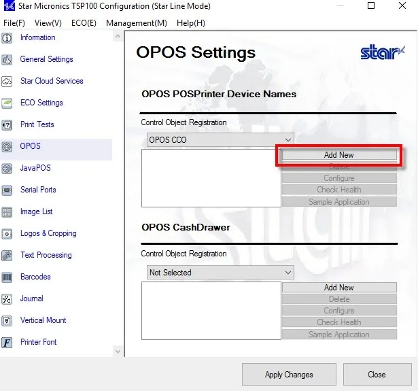
Task: Click the OPOS sidebar icon
Action: tap(7, 147)
